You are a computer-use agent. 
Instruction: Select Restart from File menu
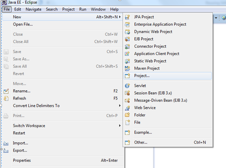pyautogui.click(x=62, y=133)
